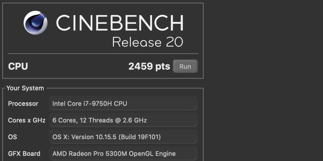Select the AMD Radeon Pro 5300M field
Viewport: 323px width, 161px height.
pyautogui.click(x=123, y=154)
